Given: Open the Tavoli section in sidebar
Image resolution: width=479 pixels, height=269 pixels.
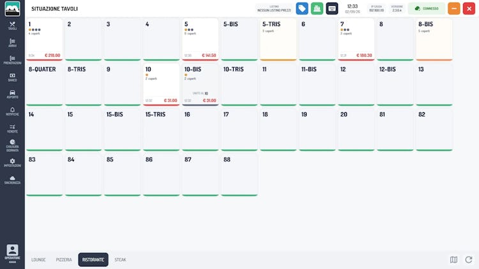Looking at the screenshot, I should click(12, 26).
